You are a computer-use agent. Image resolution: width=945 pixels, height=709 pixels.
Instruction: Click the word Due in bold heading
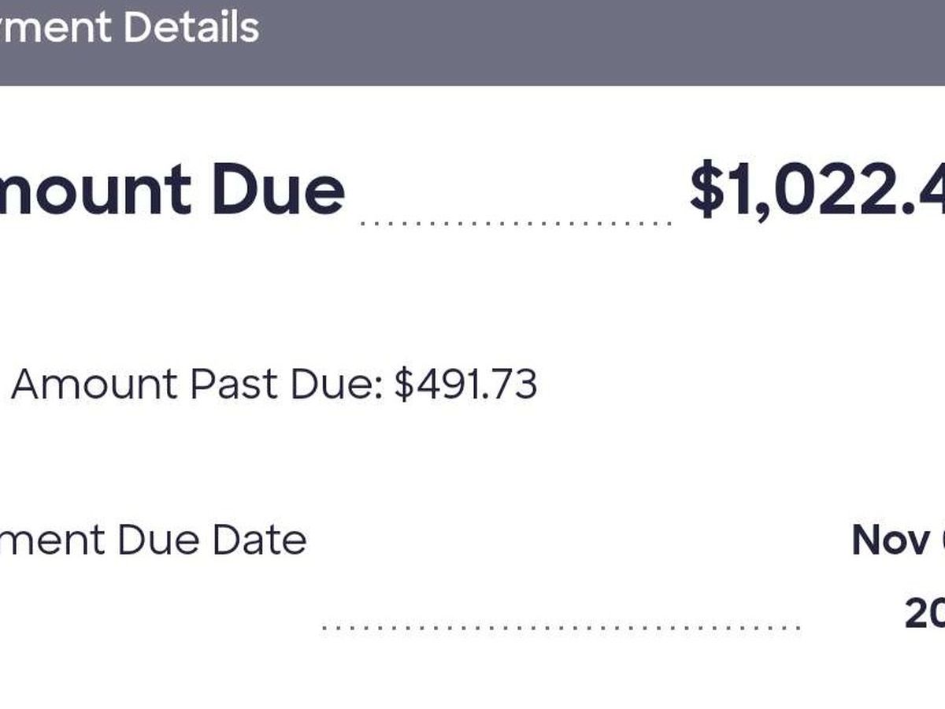277,191
